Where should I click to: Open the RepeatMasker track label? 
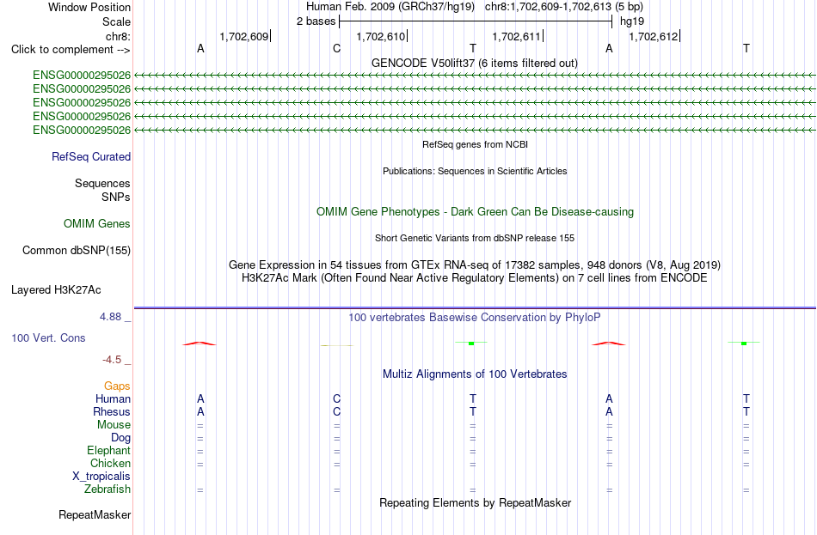[x=95, y=515]
